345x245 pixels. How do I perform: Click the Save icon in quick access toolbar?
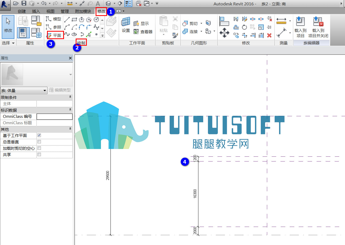pyautogui.click(x=24, y=3)
